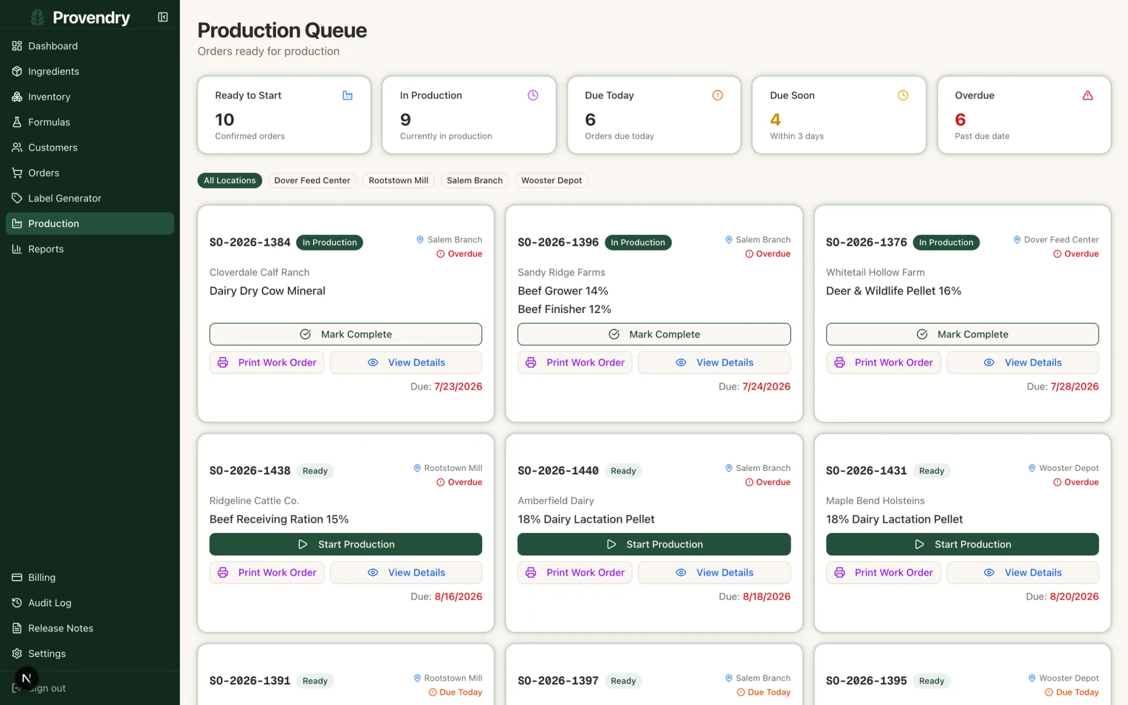The height and width of the screenshot is (705, 1128).
Task: Start production for SO-2026-1431
Action: click(x=962, y=544)
